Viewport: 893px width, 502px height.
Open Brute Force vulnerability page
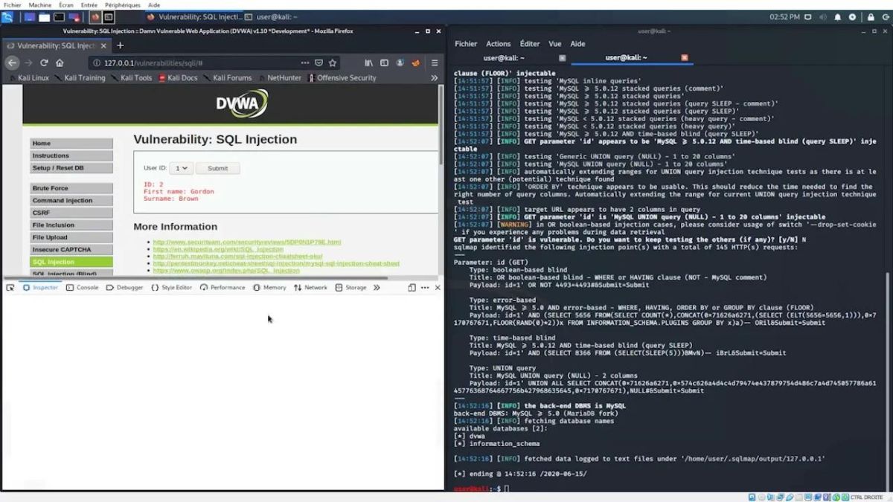click(71, 188)
